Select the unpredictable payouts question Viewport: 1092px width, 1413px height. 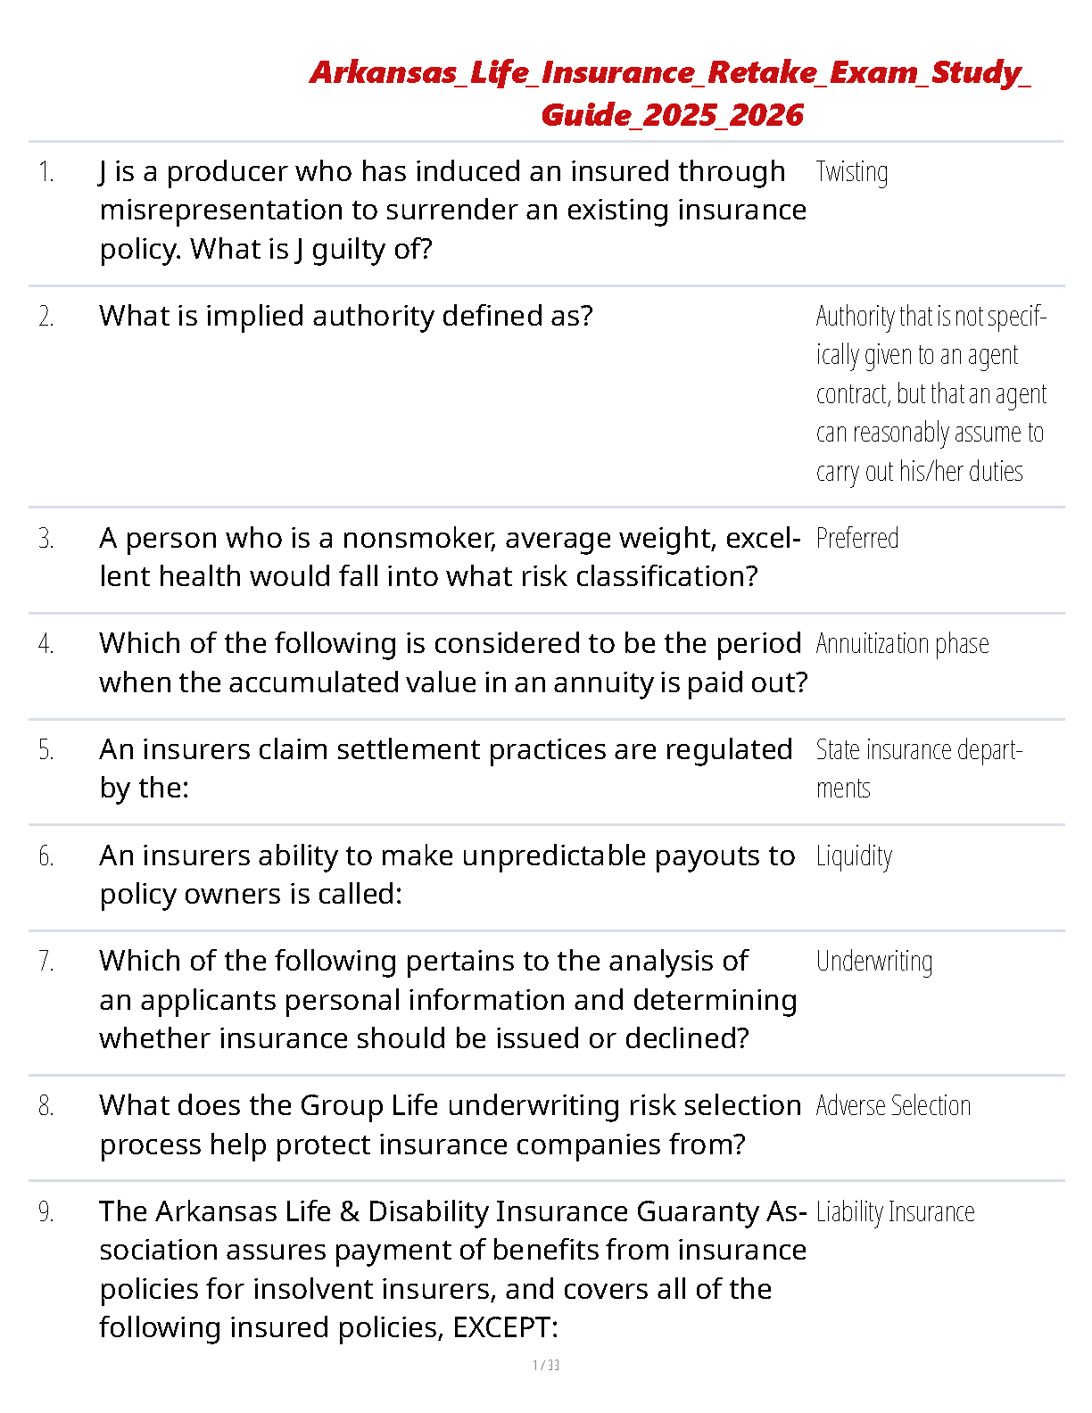tap(446, 874)
